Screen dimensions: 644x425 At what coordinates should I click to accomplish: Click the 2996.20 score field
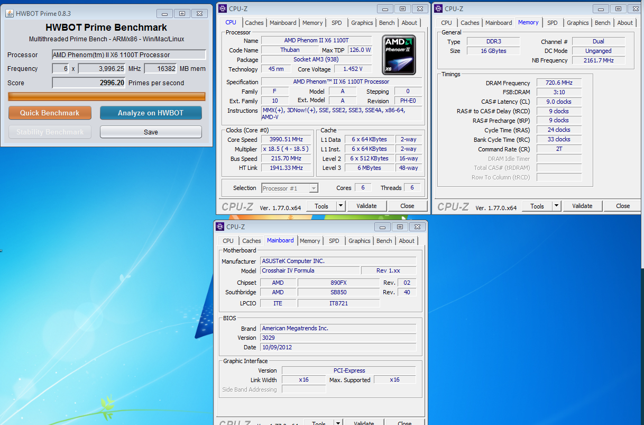coord(88,83)
